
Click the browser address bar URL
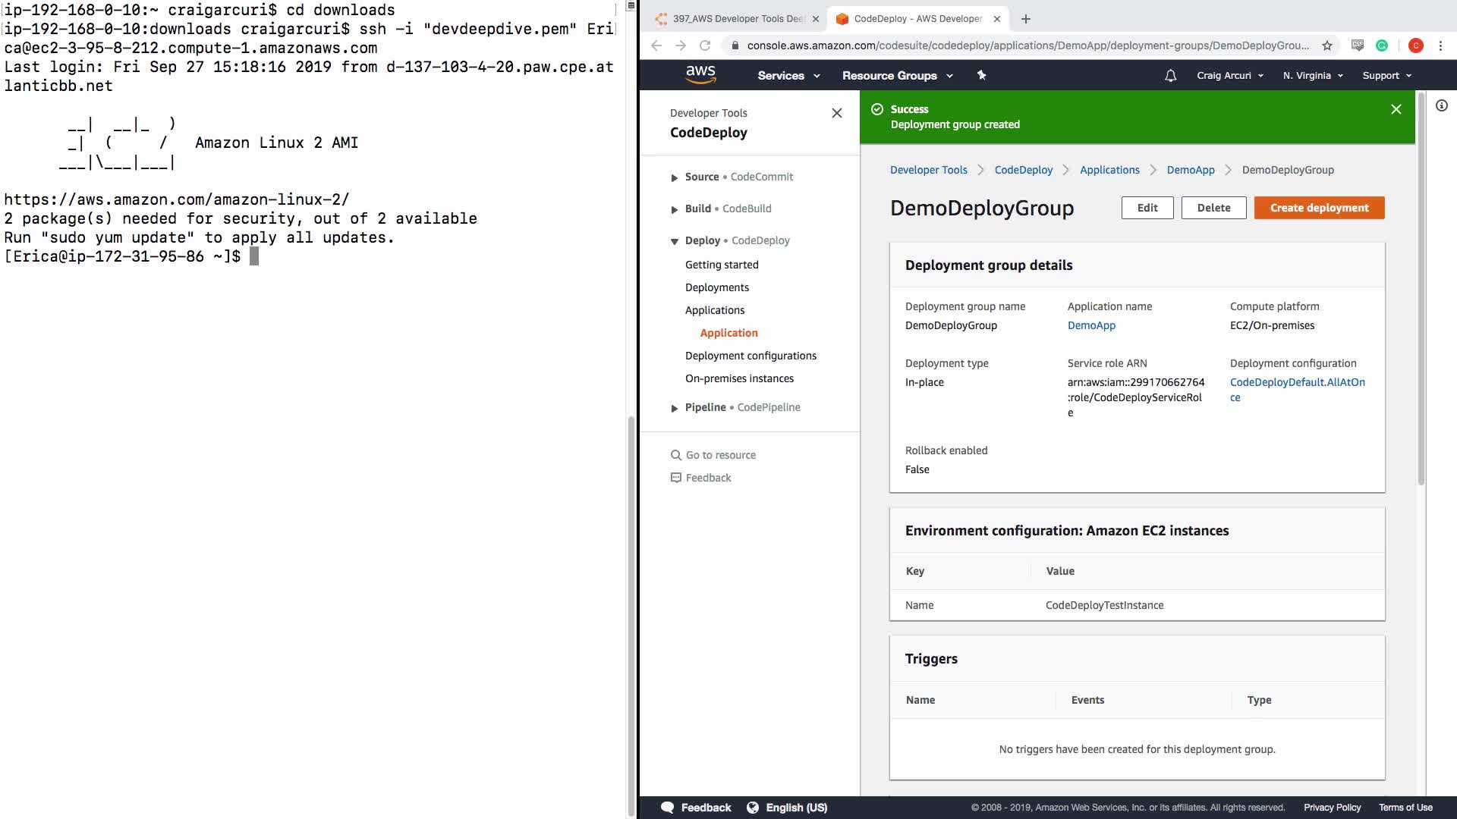click(1027, 45)
